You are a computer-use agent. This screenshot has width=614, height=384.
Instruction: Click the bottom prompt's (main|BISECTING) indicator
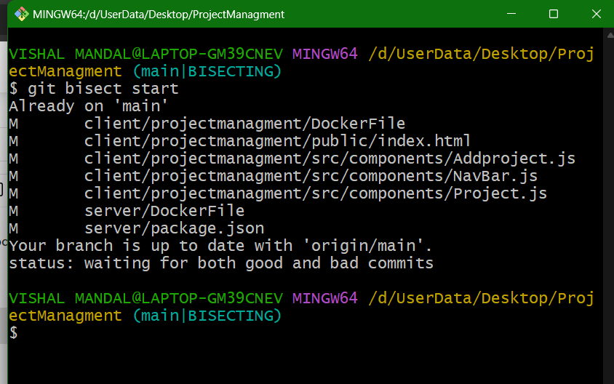coord(207,316)
